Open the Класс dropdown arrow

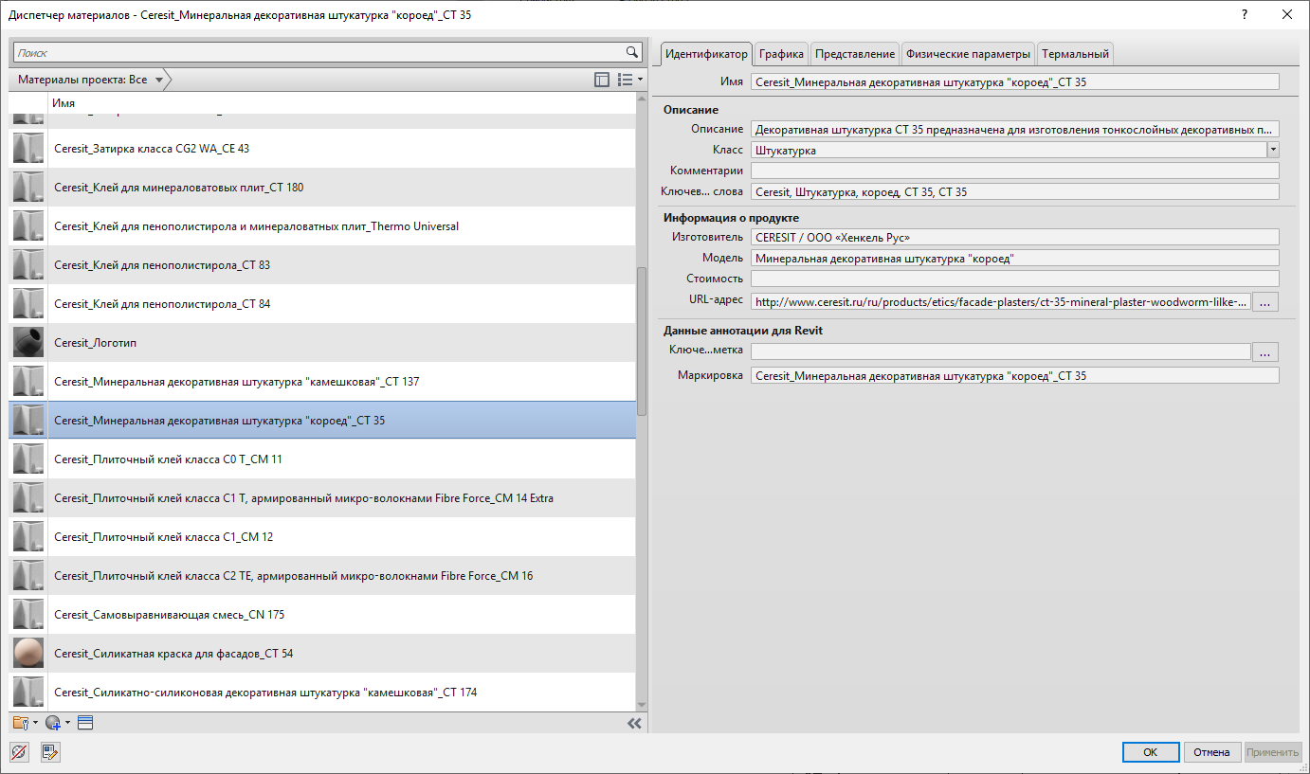pyautogui.click(x=1273, y=150)
